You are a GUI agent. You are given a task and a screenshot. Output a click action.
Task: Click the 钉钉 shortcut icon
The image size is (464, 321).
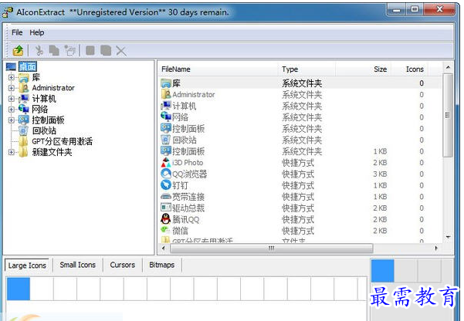(x=166, y=185)
